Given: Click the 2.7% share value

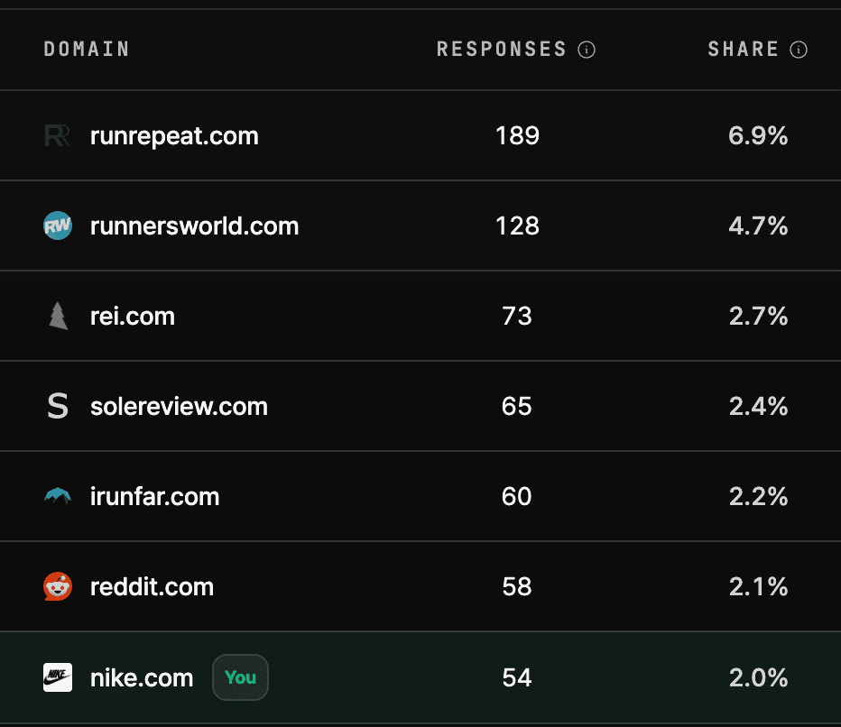Looking at the screenshot, I should point(758,316).
